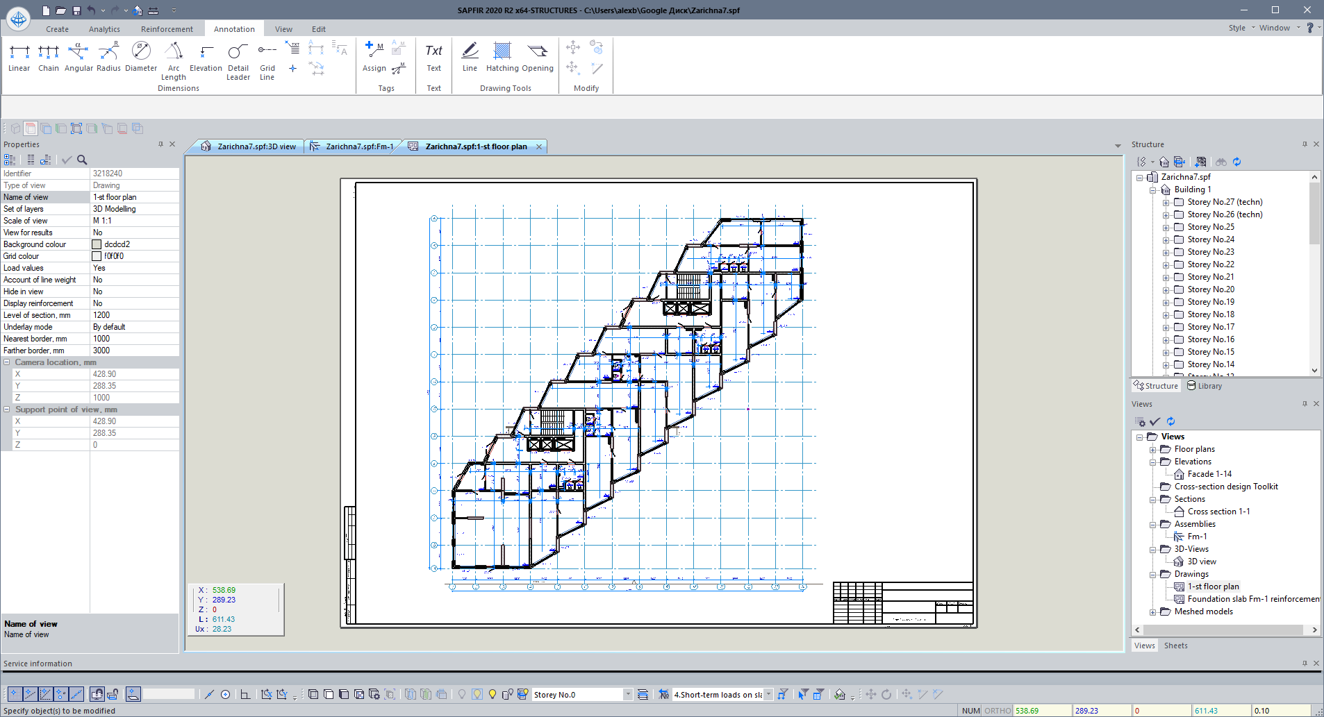Click the search binoculars in the Structure panel
The height and width of the screenshot is (717, 1324).
click(1220, 162)
